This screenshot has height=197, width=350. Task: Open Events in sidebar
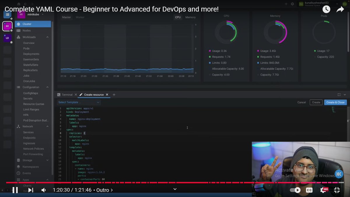pyautogui.click(x=27, y=173)
